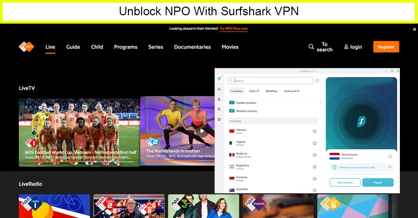Expand the Protected connection status chevron
Image resolution: width=418 pixels, height=218 pixels.
coord(390,167)
